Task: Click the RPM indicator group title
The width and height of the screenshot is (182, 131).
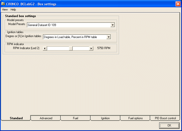Action: tap(16, 44)
